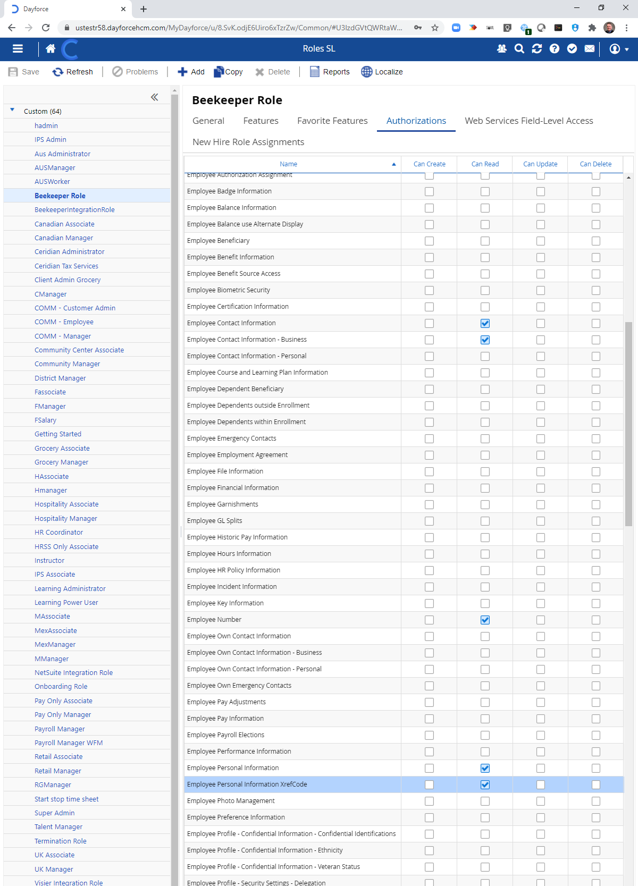Click the Can Create column header

(430, 164)
